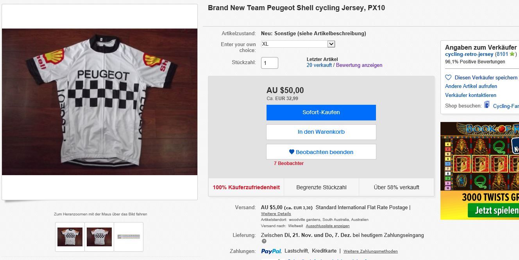Select the first jersey thumbnail
This screenshot has width=519, height=260.
[x=70, y=237]
